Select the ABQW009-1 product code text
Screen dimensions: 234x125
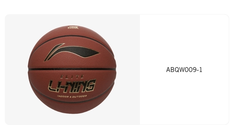click(184, 70)
